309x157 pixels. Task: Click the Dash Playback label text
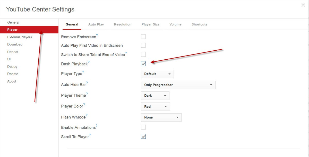pyautogui.click(x=74, y=64)
